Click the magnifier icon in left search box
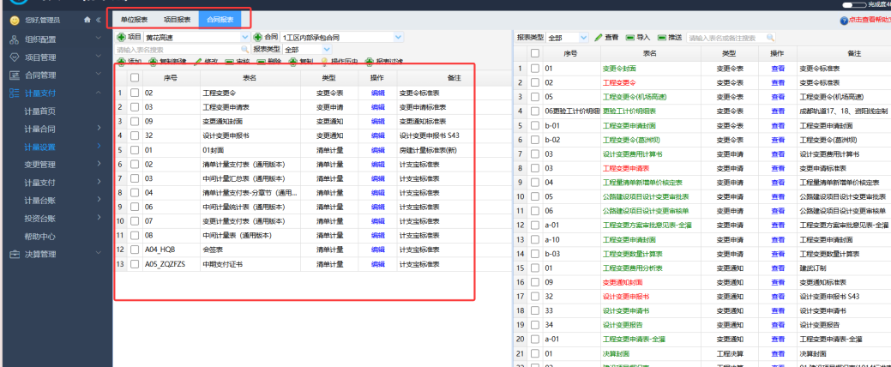 [244, 50]
